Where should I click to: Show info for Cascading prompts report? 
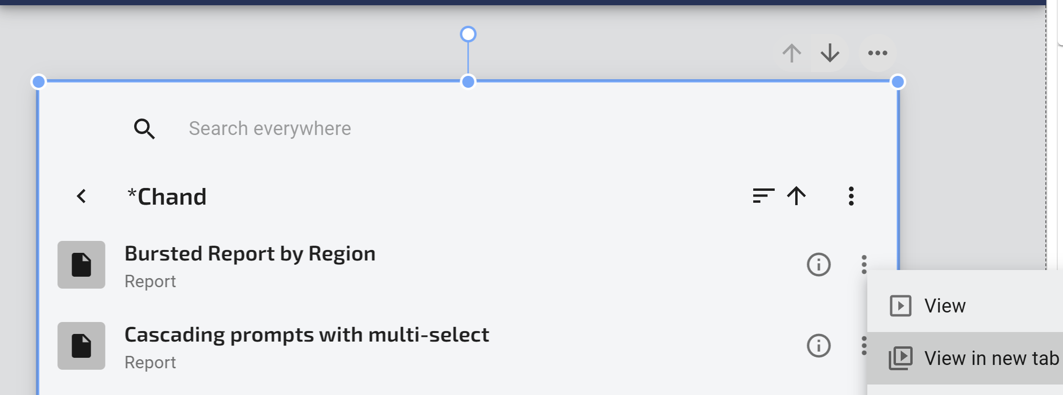[x=819, y=345]
